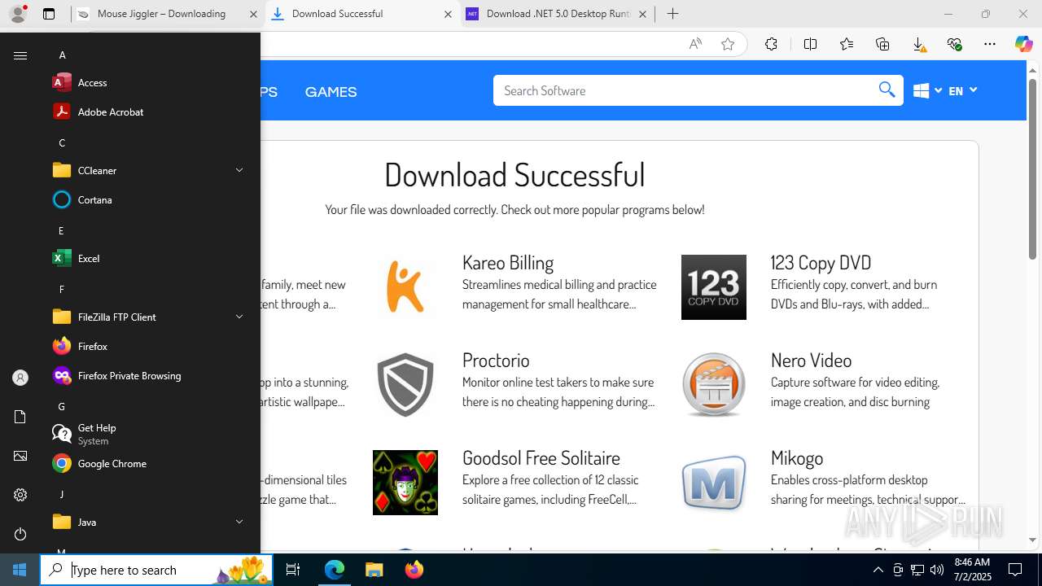The width and height of the screenshot is (1042, 586).
Task: Click the Mikogo logo
Action: click(714, 482)
